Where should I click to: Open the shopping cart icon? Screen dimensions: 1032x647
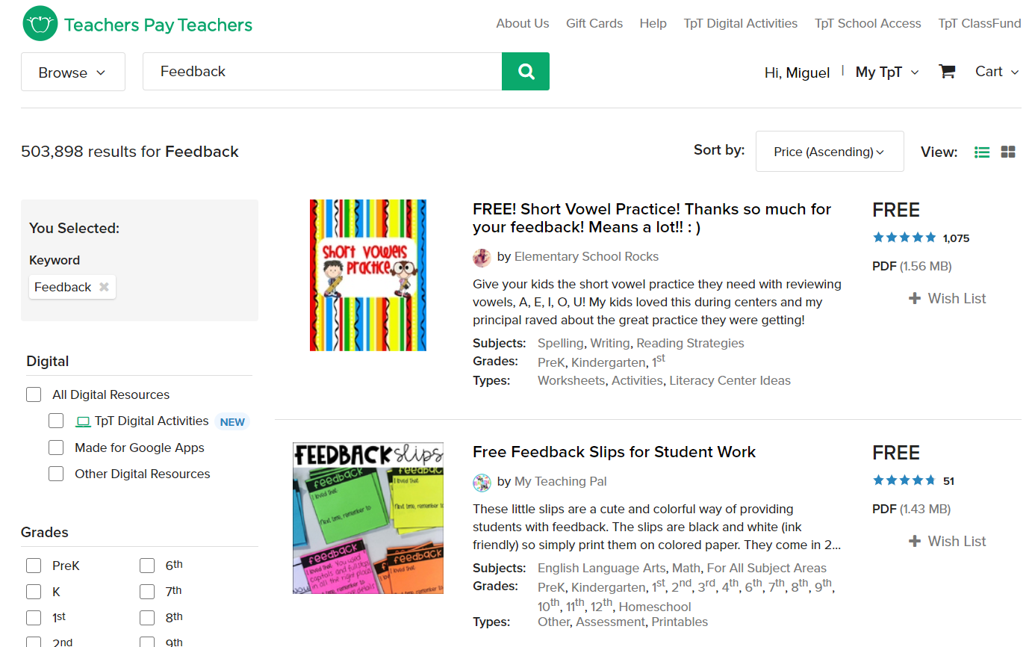click(947, 72)
